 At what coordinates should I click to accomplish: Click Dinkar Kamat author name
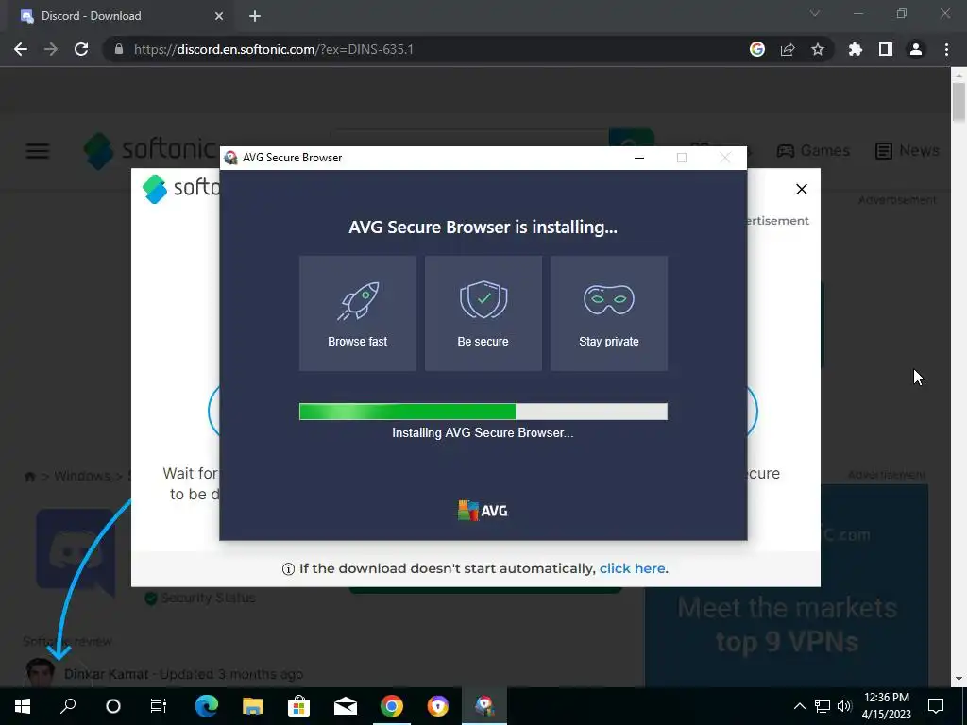pos(106,674)
